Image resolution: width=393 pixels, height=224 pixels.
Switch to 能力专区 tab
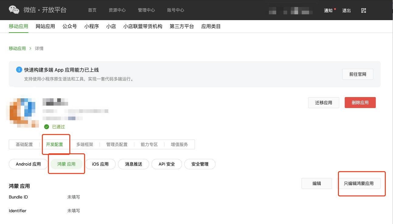pyautogui.click(x=149, y=145)
